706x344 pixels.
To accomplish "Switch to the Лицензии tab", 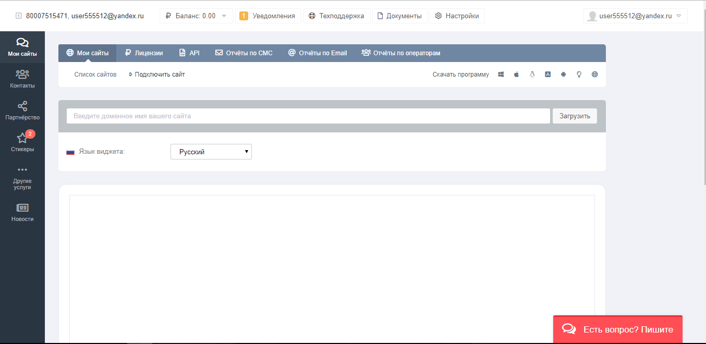I will click(x=144, y=53).
